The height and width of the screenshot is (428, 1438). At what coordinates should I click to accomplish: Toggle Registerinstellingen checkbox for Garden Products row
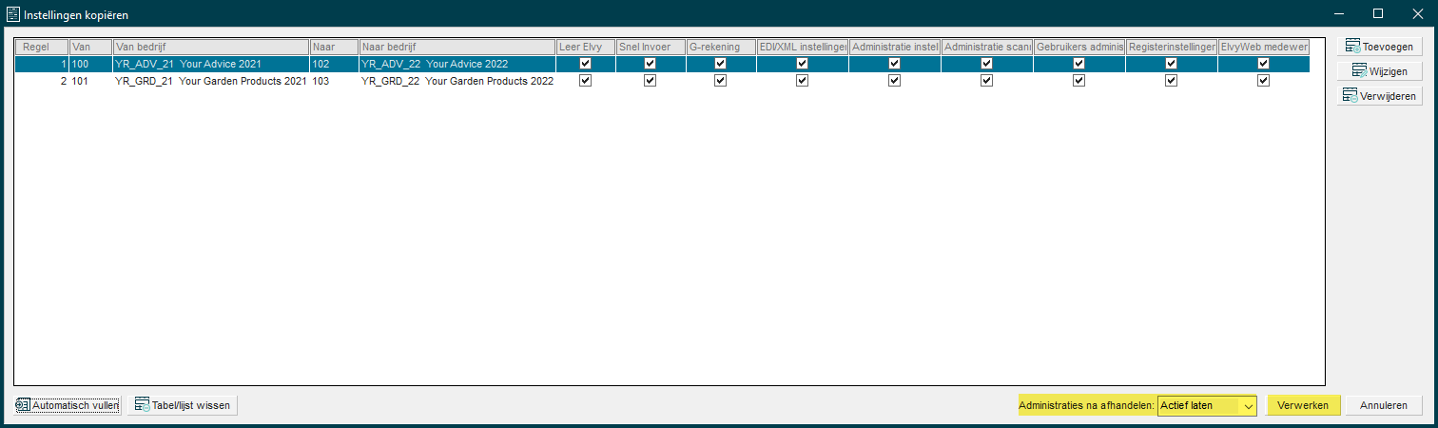(x=1172, y=81)
